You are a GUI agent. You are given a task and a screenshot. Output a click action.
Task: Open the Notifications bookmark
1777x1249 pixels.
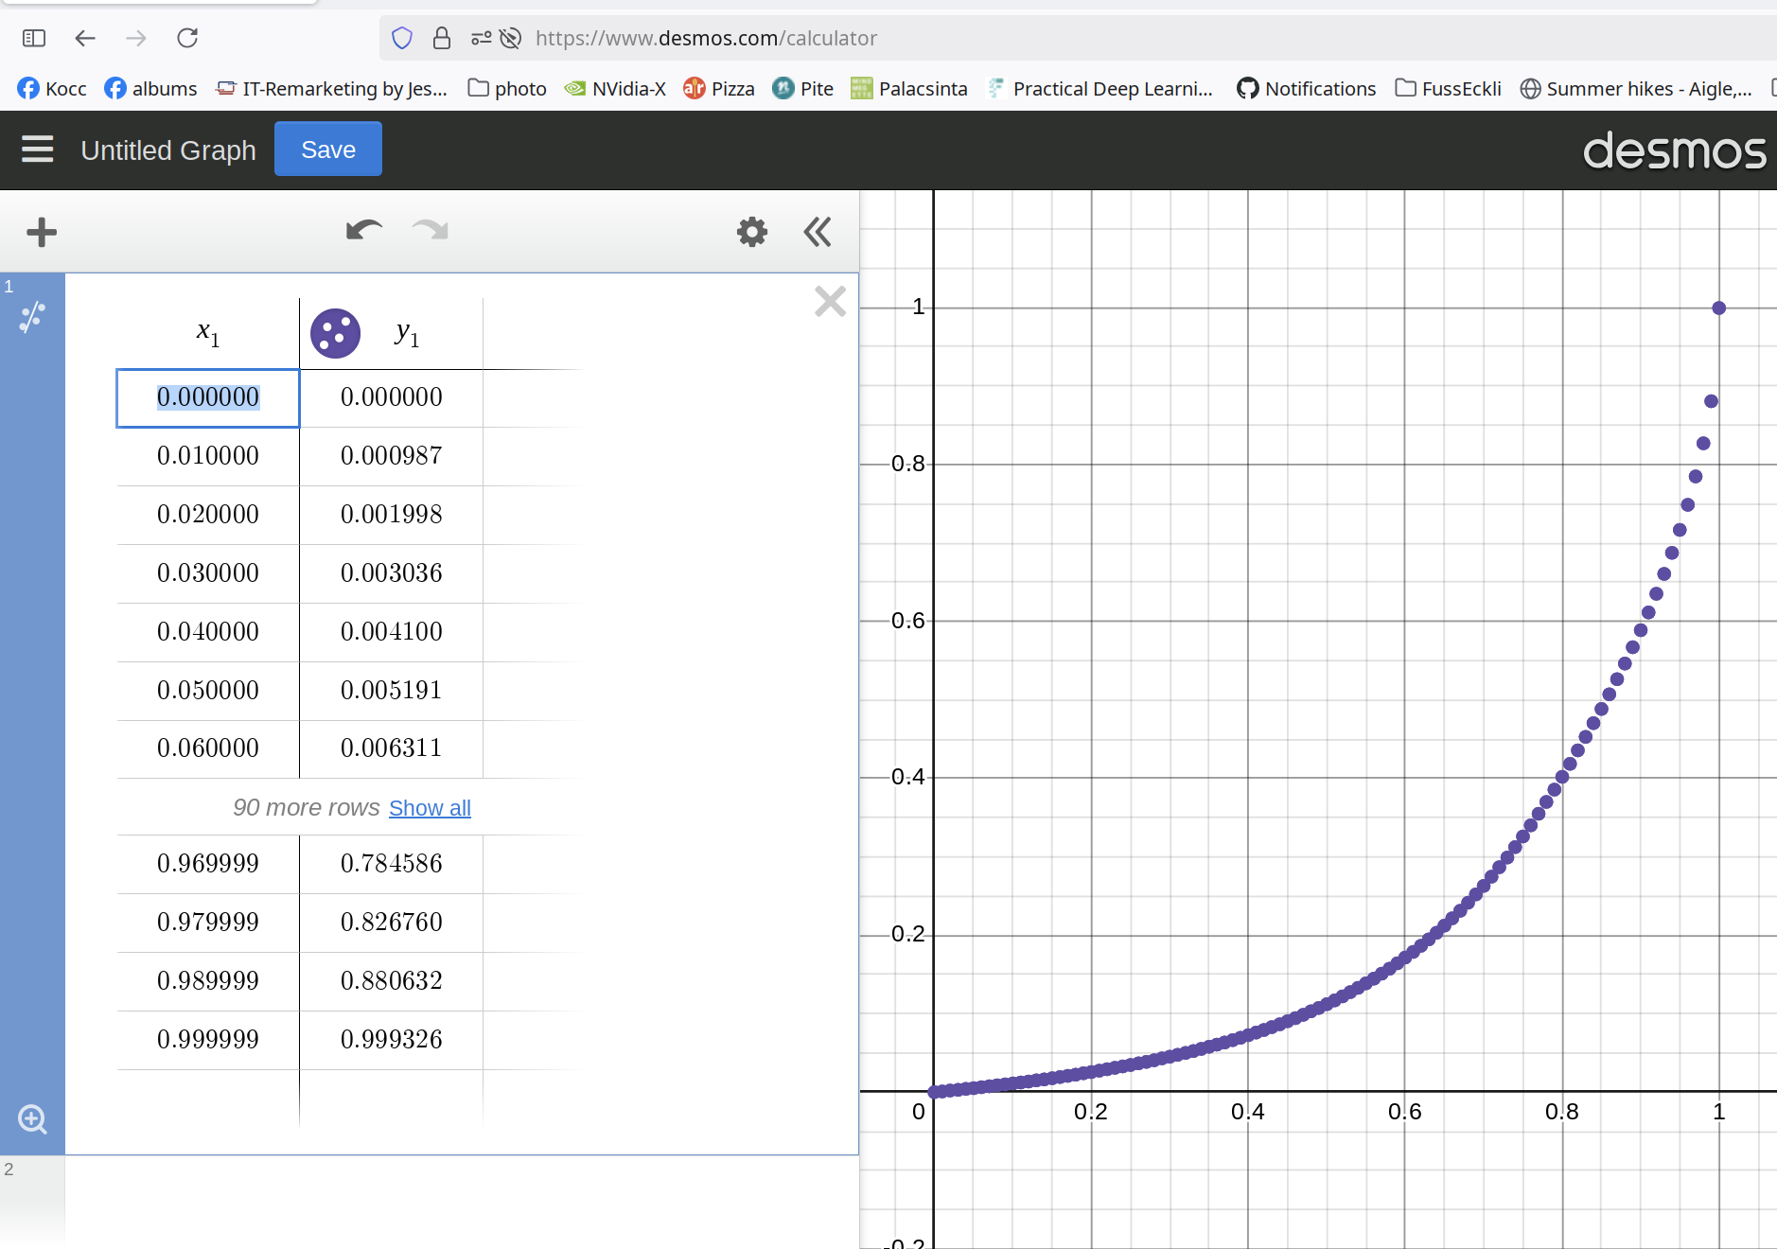coord(1307,89)
